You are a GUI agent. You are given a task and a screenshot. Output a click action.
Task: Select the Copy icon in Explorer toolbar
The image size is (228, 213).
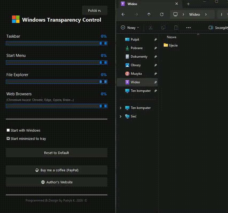click(163, 27)
